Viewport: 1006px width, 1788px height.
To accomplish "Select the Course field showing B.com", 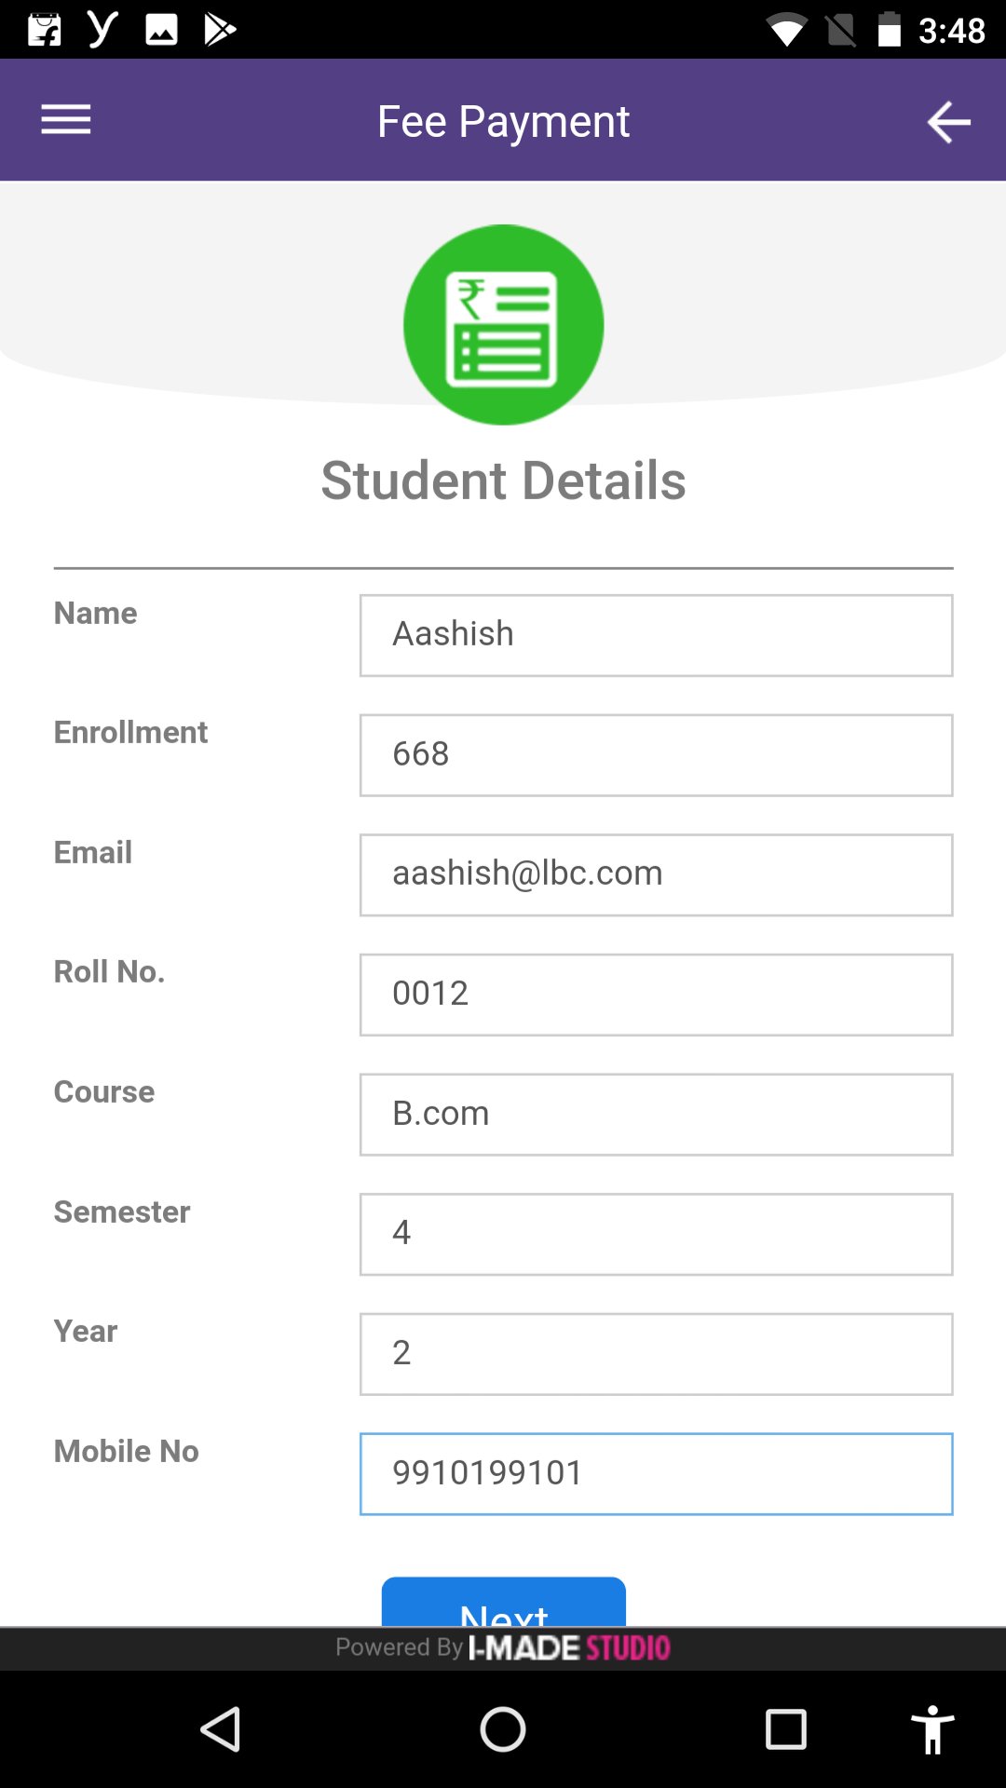I will click(656, 1115).
